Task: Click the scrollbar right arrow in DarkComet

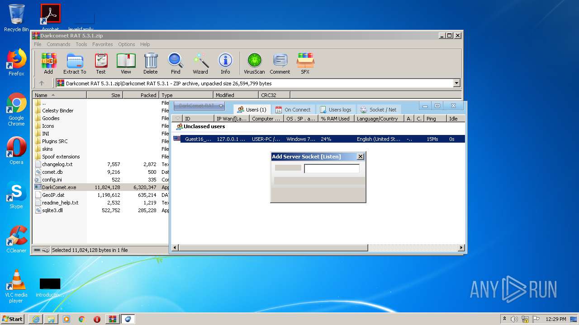Action: pyautogui.click(x=461, y=248)
